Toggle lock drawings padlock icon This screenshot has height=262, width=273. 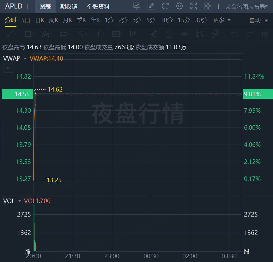pyautogui.click(x=169, y=34)
